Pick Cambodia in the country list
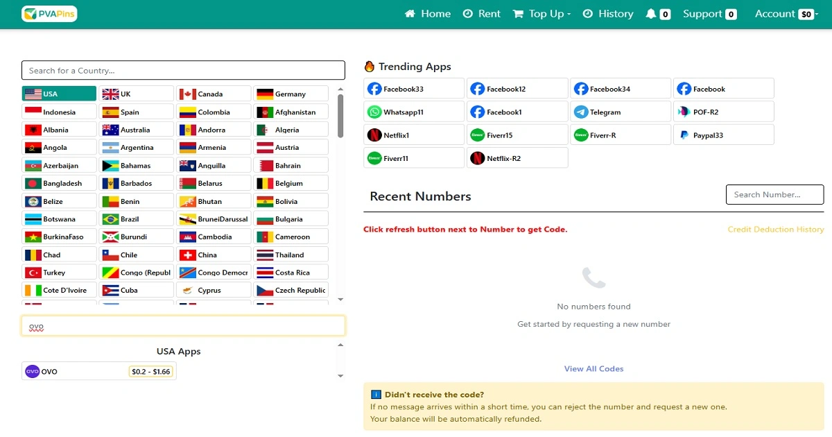Screen dimensions: 832x437 [x=214, y=237]
